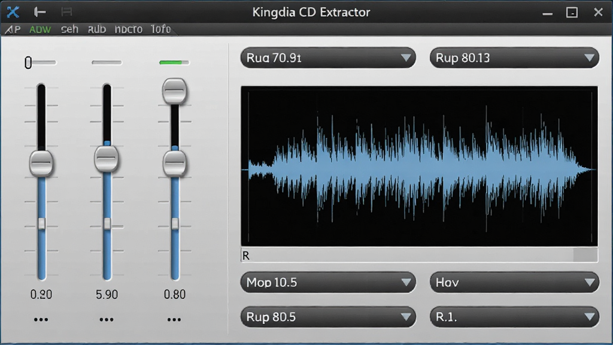613x345 pixels.
Task: Click the value 0.20 below first slider
Action: click(41, 295)
